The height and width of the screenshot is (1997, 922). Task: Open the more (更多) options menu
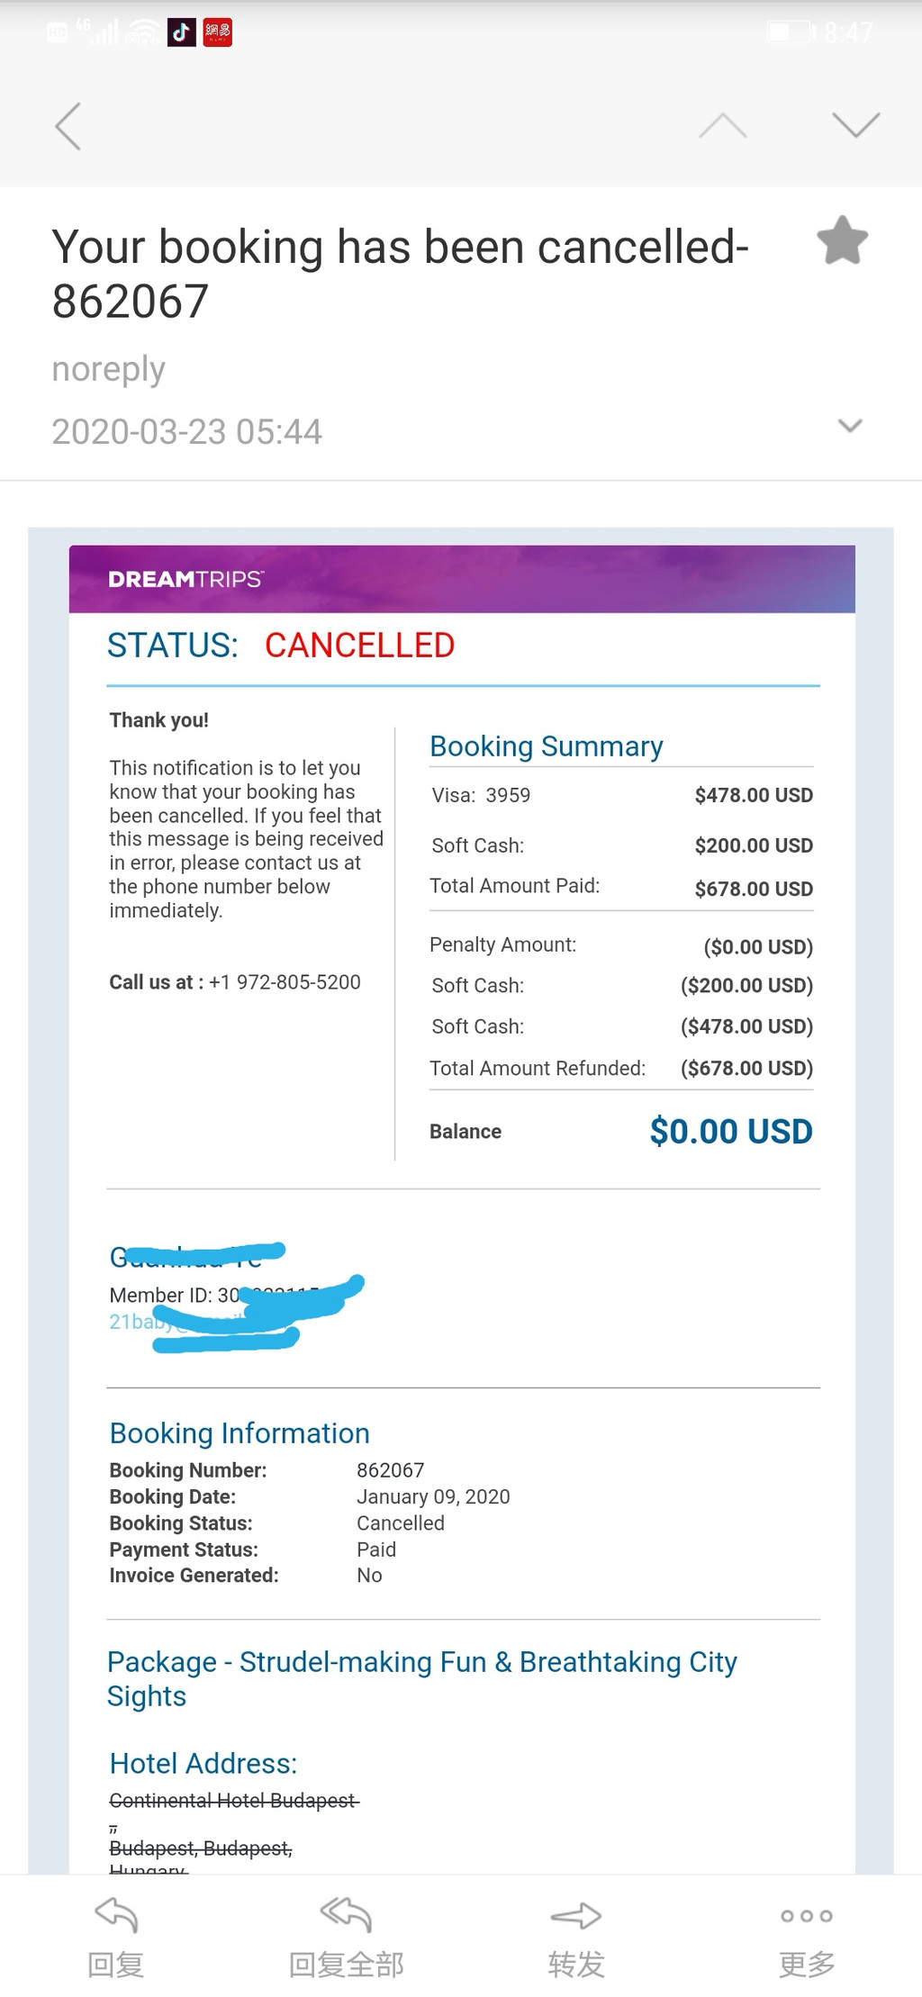[807, 1936]
